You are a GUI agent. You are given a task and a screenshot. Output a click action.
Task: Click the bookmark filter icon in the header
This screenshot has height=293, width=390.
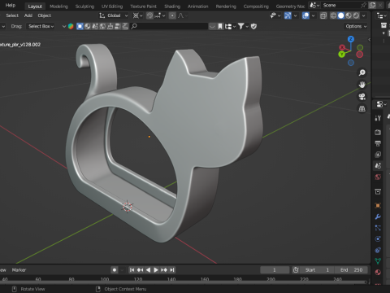[x=220, y=26]
